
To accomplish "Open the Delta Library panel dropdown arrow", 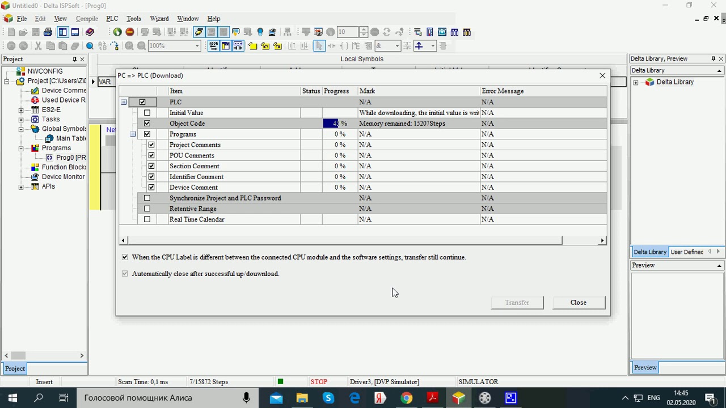I will 719,71.
